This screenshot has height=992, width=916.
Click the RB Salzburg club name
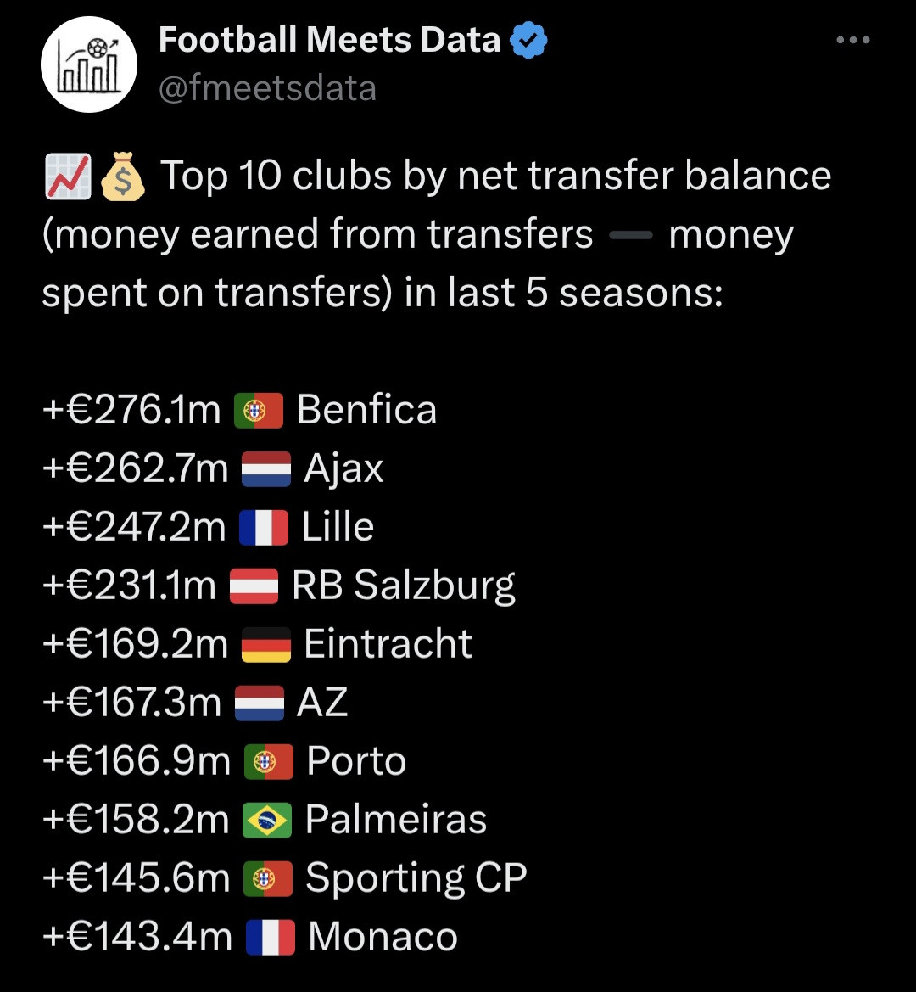(x=404, y=586)
